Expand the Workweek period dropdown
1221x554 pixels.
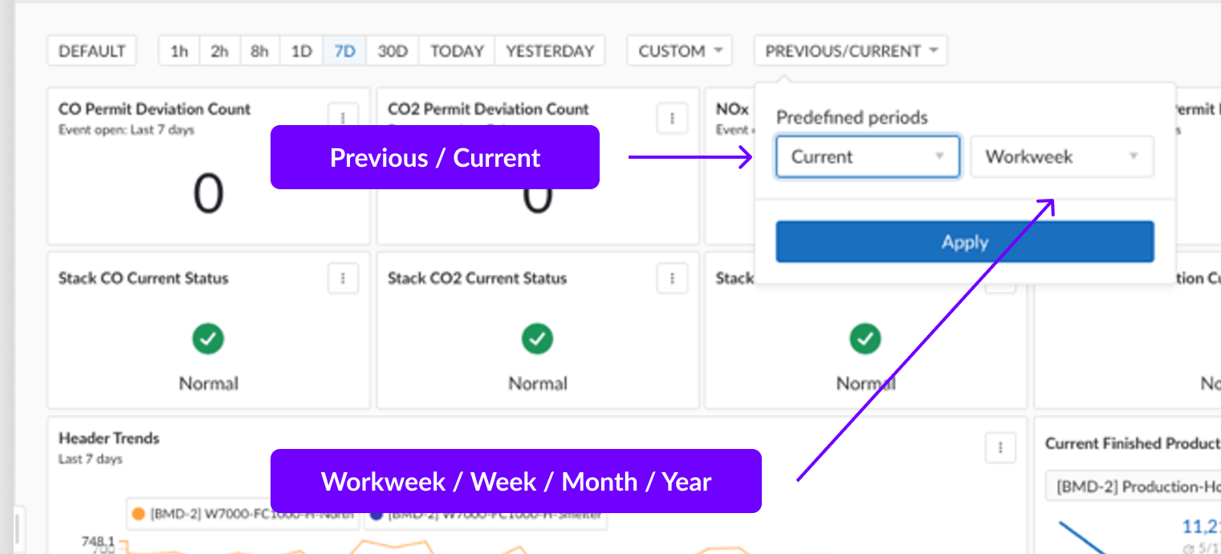[x=1061, y=157]
